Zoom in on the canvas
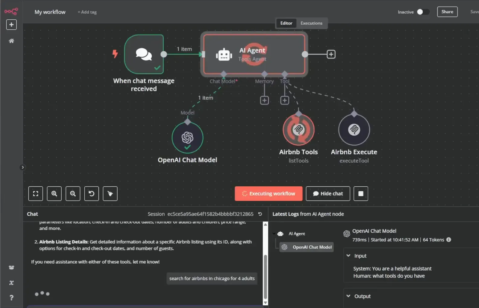This screenshot has height=308, width=479. click(x=54, y=194)
